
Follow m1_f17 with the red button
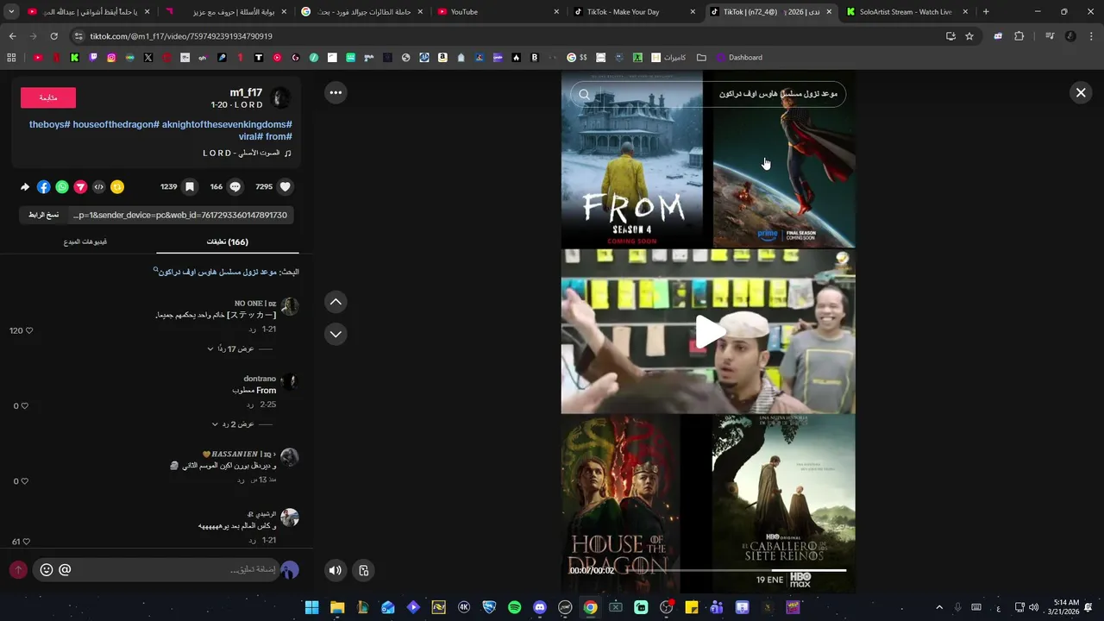coord(48,97)
